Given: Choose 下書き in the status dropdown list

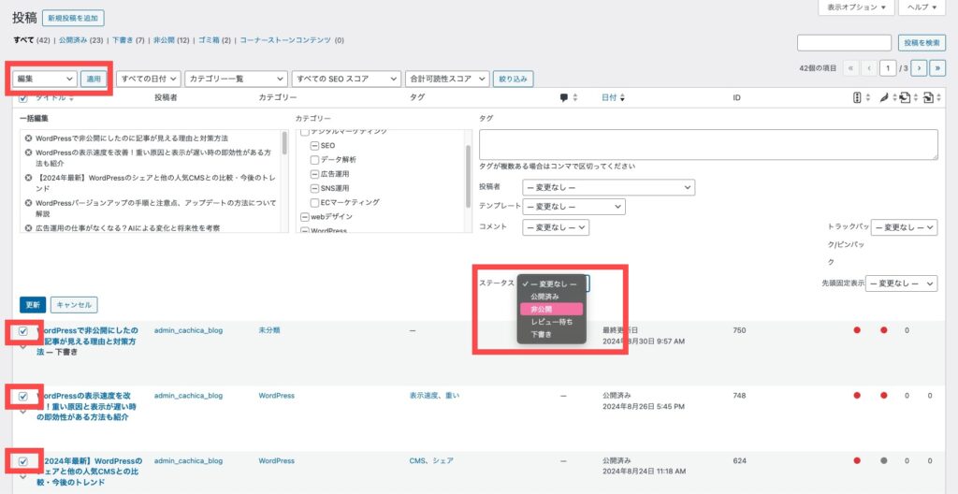Looking at the screenshot, I should (551, 335).
